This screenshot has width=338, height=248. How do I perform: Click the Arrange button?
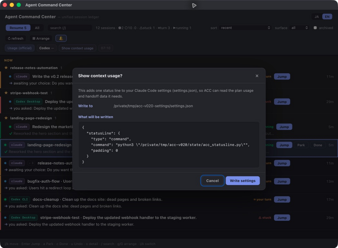click(x=41, y=38)
